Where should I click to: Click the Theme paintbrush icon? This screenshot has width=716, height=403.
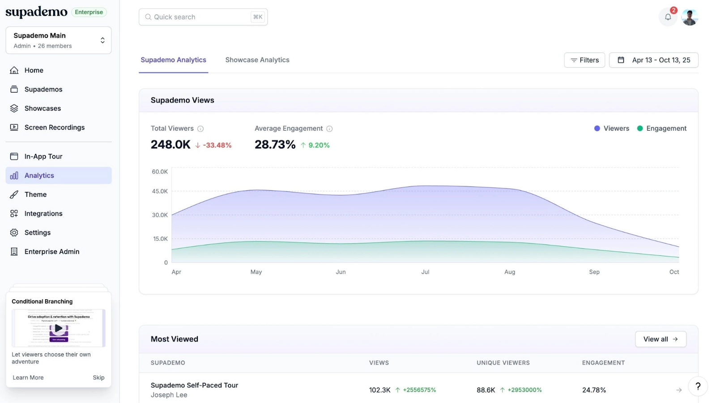click(14, 195)
